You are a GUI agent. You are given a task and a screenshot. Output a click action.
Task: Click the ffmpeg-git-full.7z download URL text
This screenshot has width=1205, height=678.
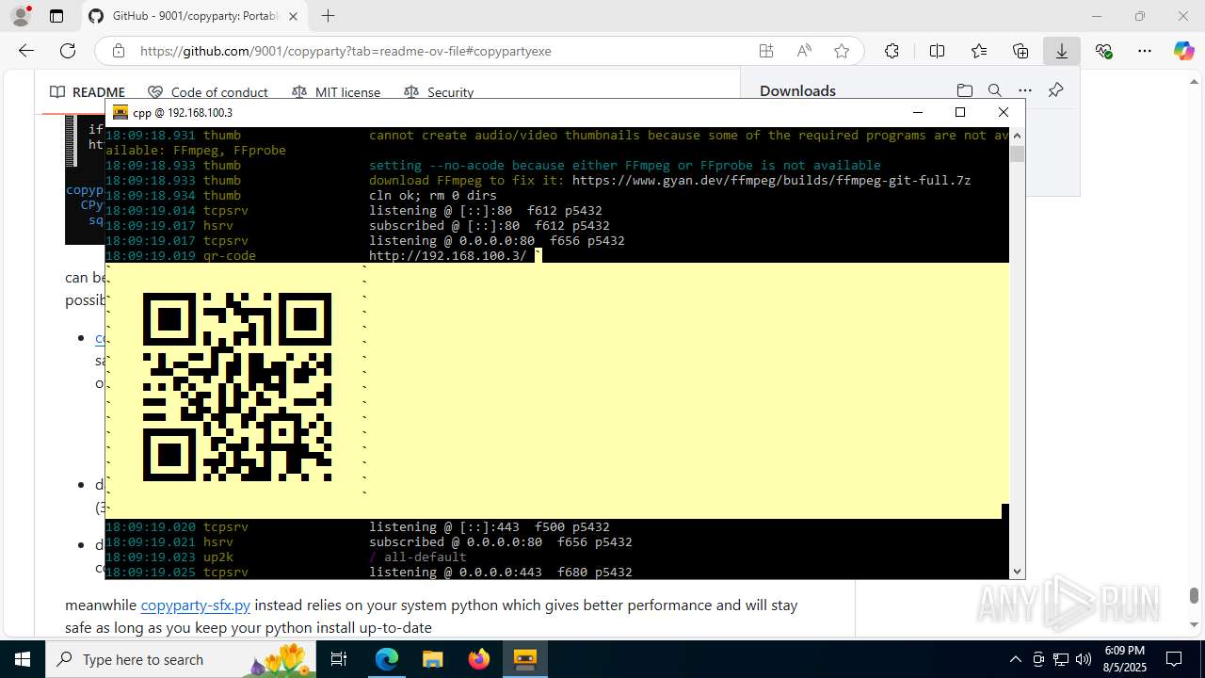[771, 180]
